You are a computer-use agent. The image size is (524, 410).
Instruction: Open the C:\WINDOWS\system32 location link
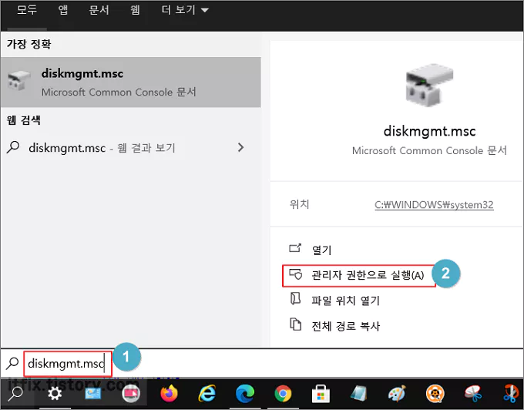click(x=434, y=204)
